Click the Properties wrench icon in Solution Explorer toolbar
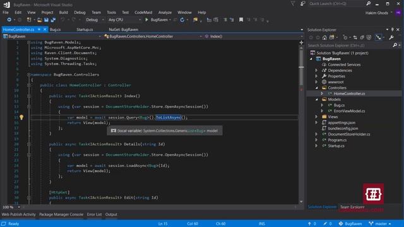Screen dimensions: 404x227 point(391,38)
